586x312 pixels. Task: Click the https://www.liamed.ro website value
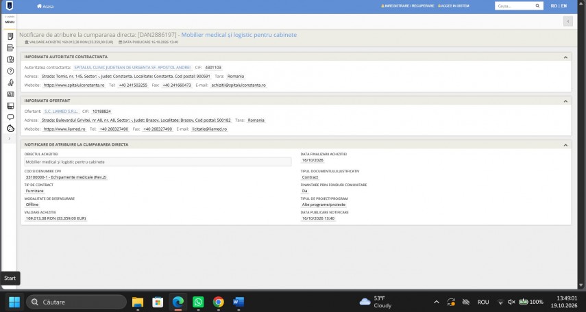64,129
